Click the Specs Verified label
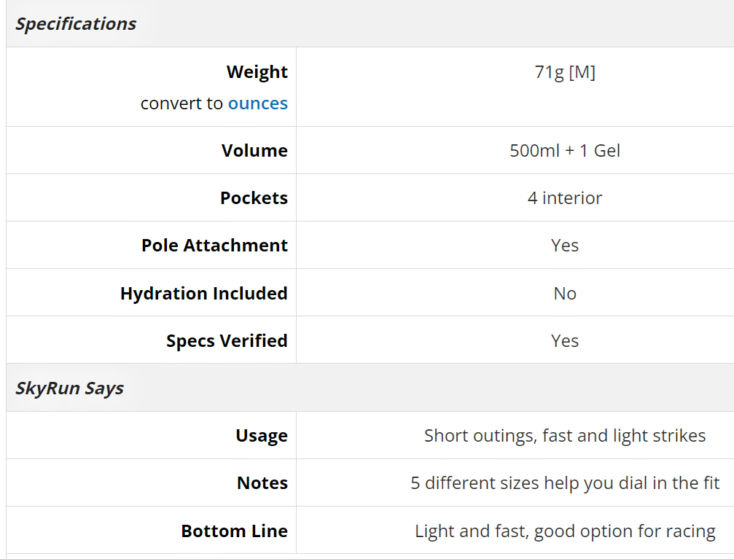The width and height of the screenshot is (734, 559). [227, 341]
